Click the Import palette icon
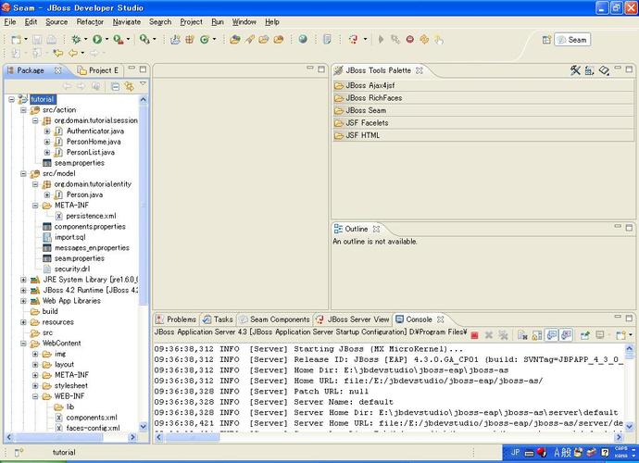Image resolution: width=639 pixels, height=463 pixels. tap(604, 70)
